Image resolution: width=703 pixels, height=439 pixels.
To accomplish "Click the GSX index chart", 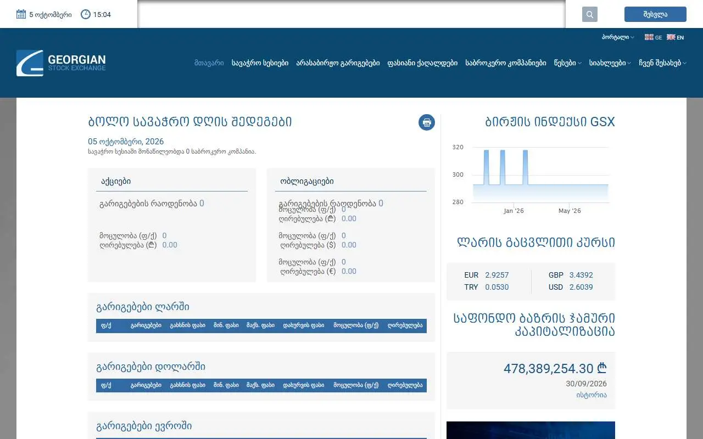I will click(x=531, y=178).
